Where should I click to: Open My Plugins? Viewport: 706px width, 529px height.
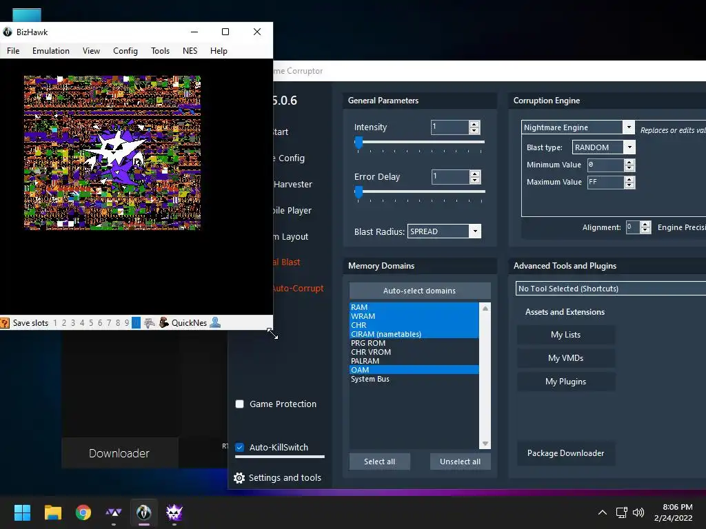565,382
